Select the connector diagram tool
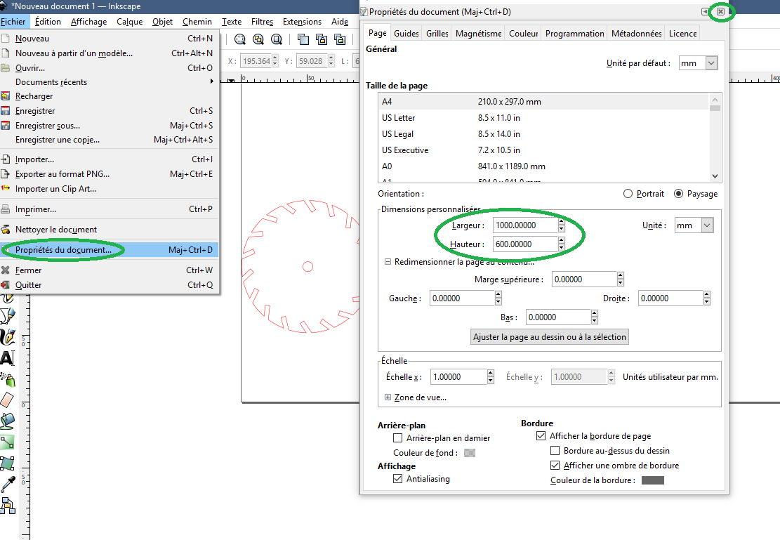 [x=8, y=505]
